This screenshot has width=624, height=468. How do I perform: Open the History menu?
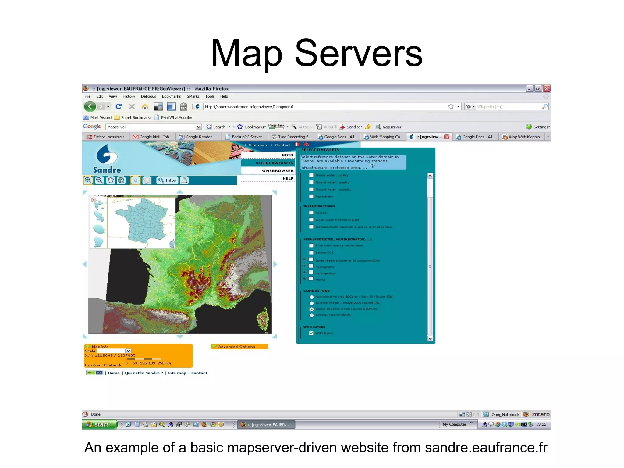(x=129, y=96)
